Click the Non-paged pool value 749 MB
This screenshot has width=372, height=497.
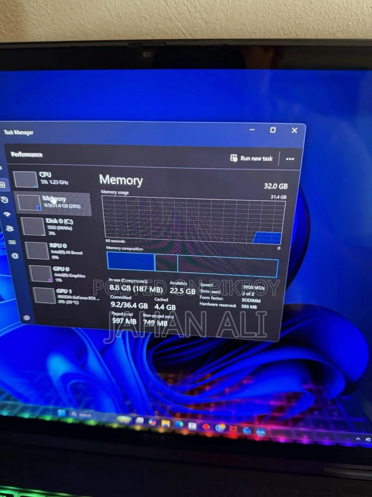155,323
